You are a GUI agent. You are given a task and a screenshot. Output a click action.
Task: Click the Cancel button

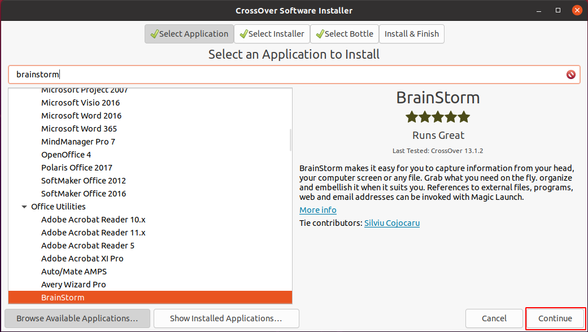(x=494, y=318)
